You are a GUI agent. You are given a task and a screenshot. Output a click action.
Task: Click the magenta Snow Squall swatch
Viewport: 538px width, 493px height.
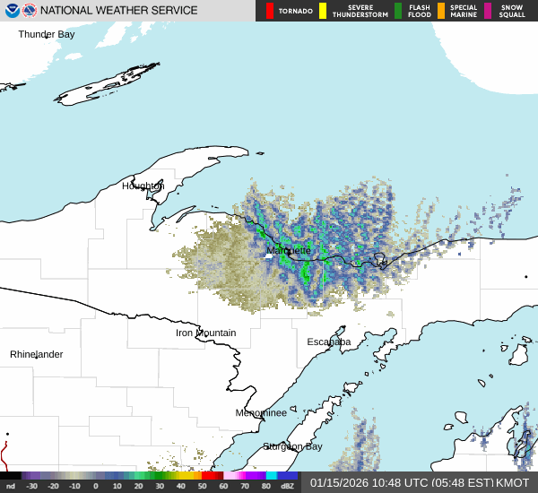point(489,11)
